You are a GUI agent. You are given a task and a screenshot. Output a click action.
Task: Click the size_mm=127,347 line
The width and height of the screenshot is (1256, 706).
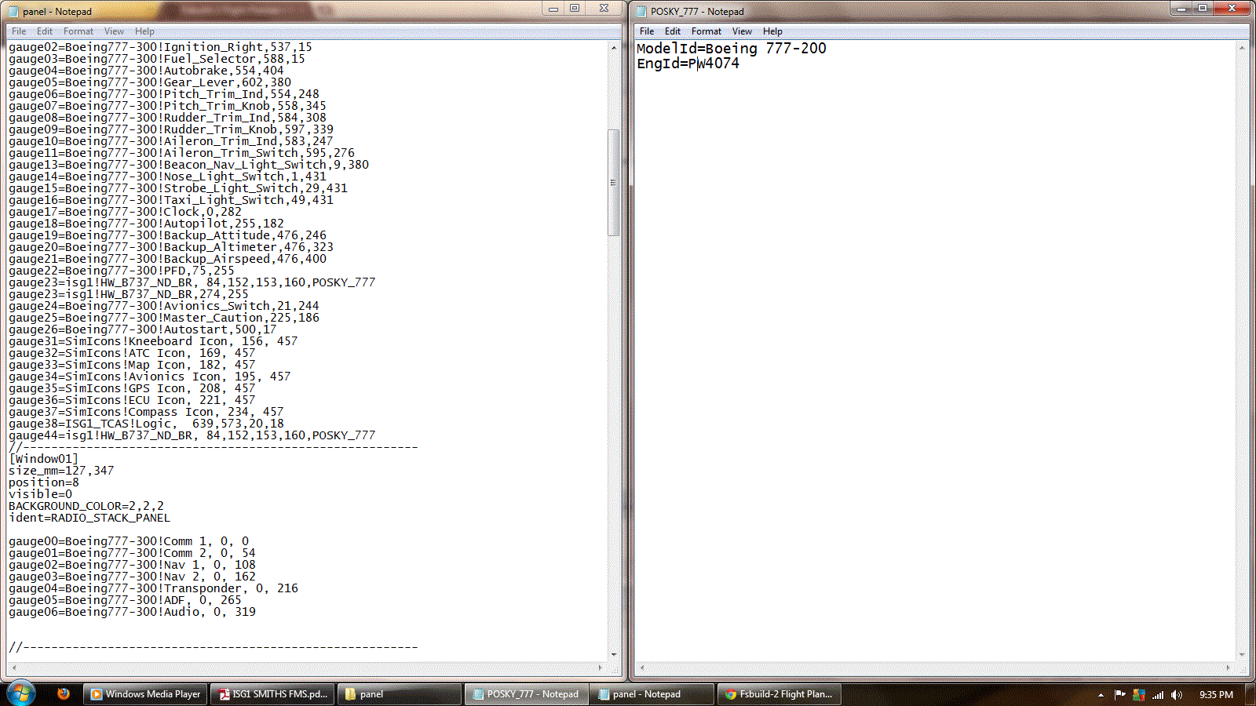(61, 471)
